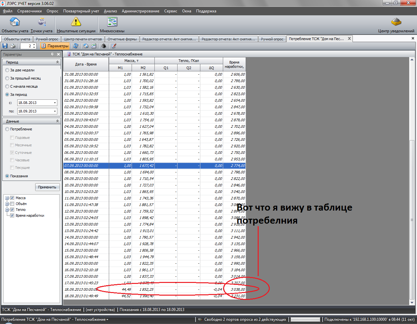Open Мнемосхемы from the main toolbar

(112, 25)
